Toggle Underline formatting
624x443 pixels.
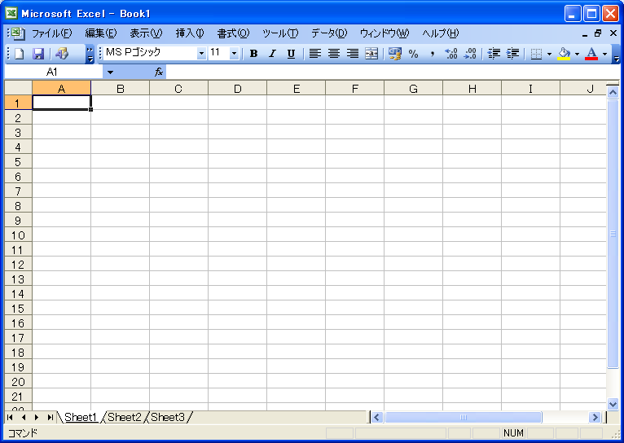coord(291,54)
